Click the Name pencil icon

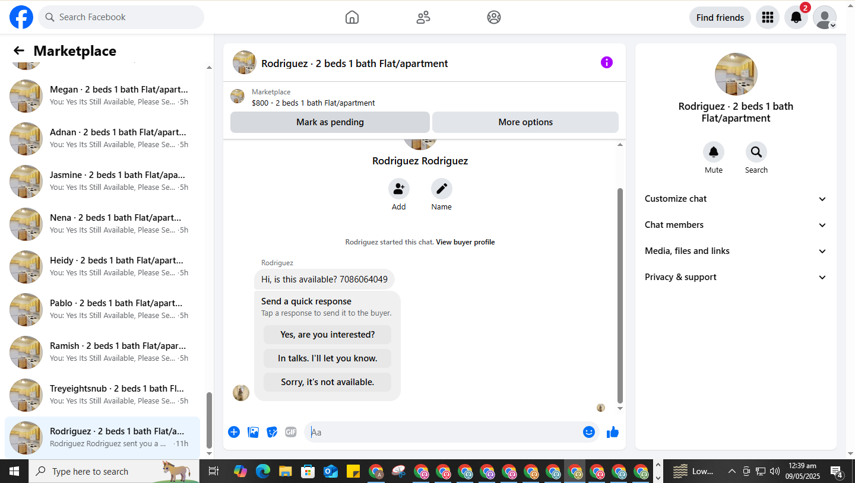click(x=442, y=189)
